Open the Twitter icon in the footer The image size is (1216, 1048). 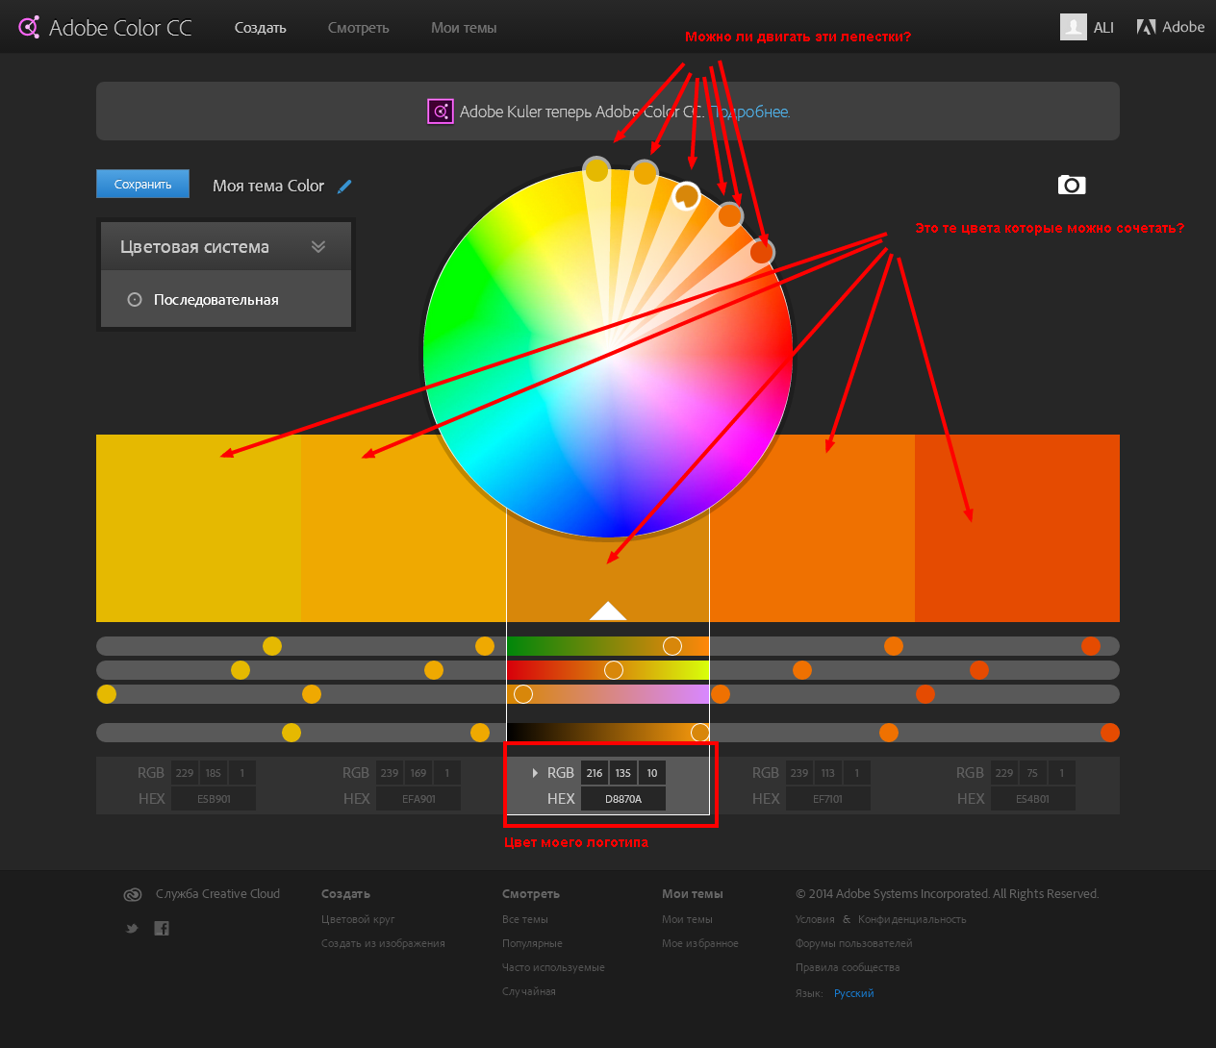click(x=132, y=928)
